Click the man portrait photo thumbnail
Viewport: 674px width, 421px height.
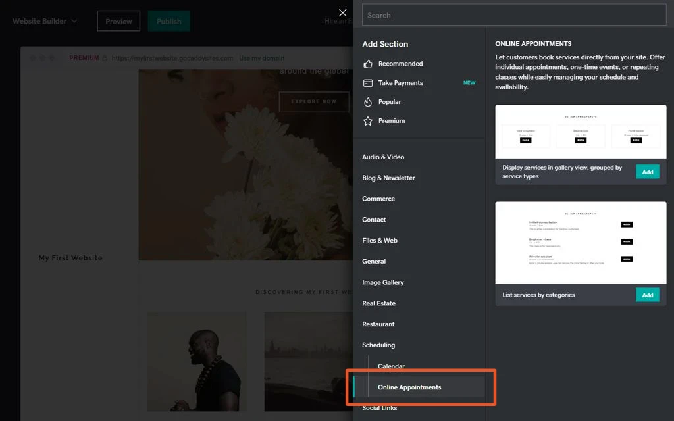coord(197,362)
